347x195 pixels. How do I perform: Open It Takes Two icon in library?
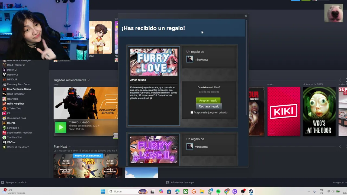pos(4,108)
